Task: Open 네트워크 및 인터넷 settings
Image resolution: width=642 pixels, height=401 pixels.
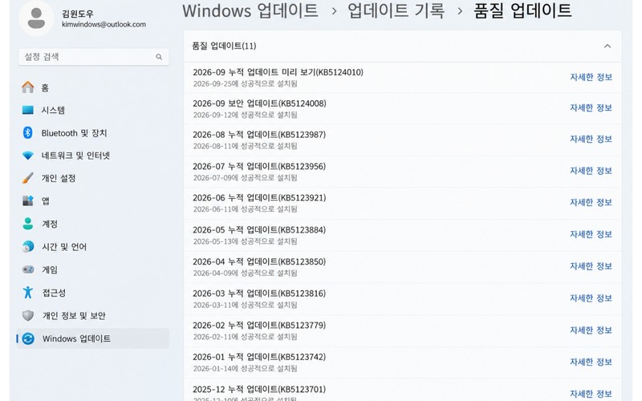Action: [x=93, y=156]
